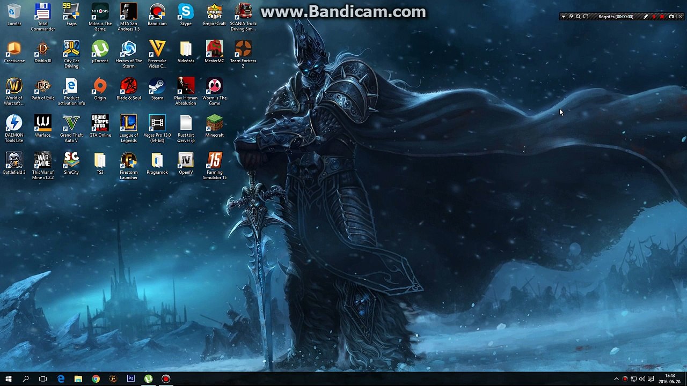This screenshot has width=687, height=386.
Task: Select the Steam desktop icon
Action: tap(157, 89)
